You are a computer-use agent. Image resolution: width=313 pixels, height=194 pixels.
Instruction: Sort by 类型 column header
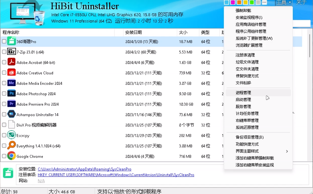point(209,32)
